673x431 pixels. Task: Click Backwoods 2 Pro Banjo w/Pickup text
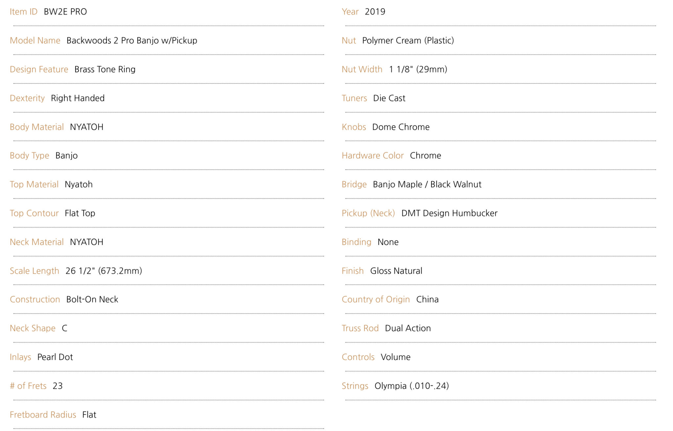132,40
